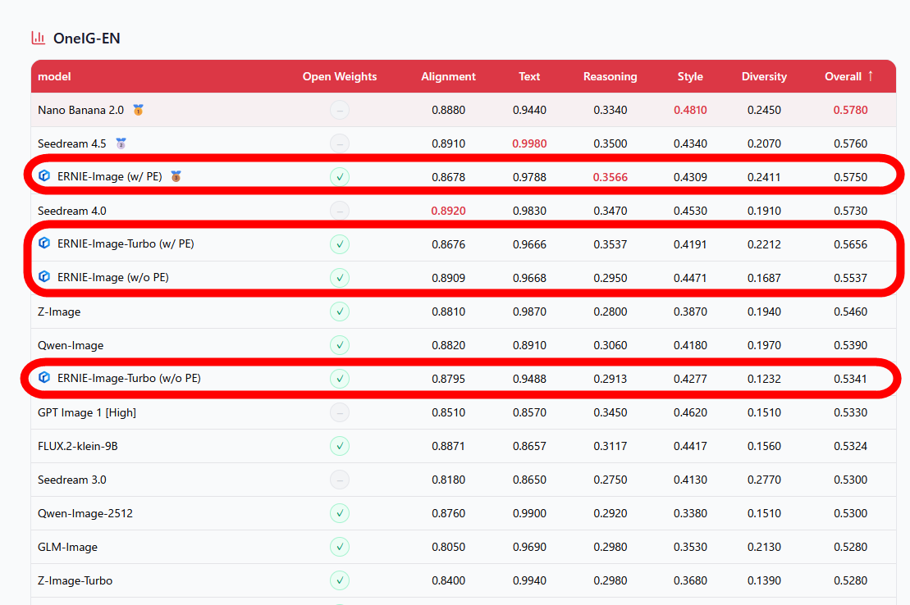Sort the table by Overall column arrow
Image resolution: width=910 pixels, height=605 pixels.
coord(870,76)
